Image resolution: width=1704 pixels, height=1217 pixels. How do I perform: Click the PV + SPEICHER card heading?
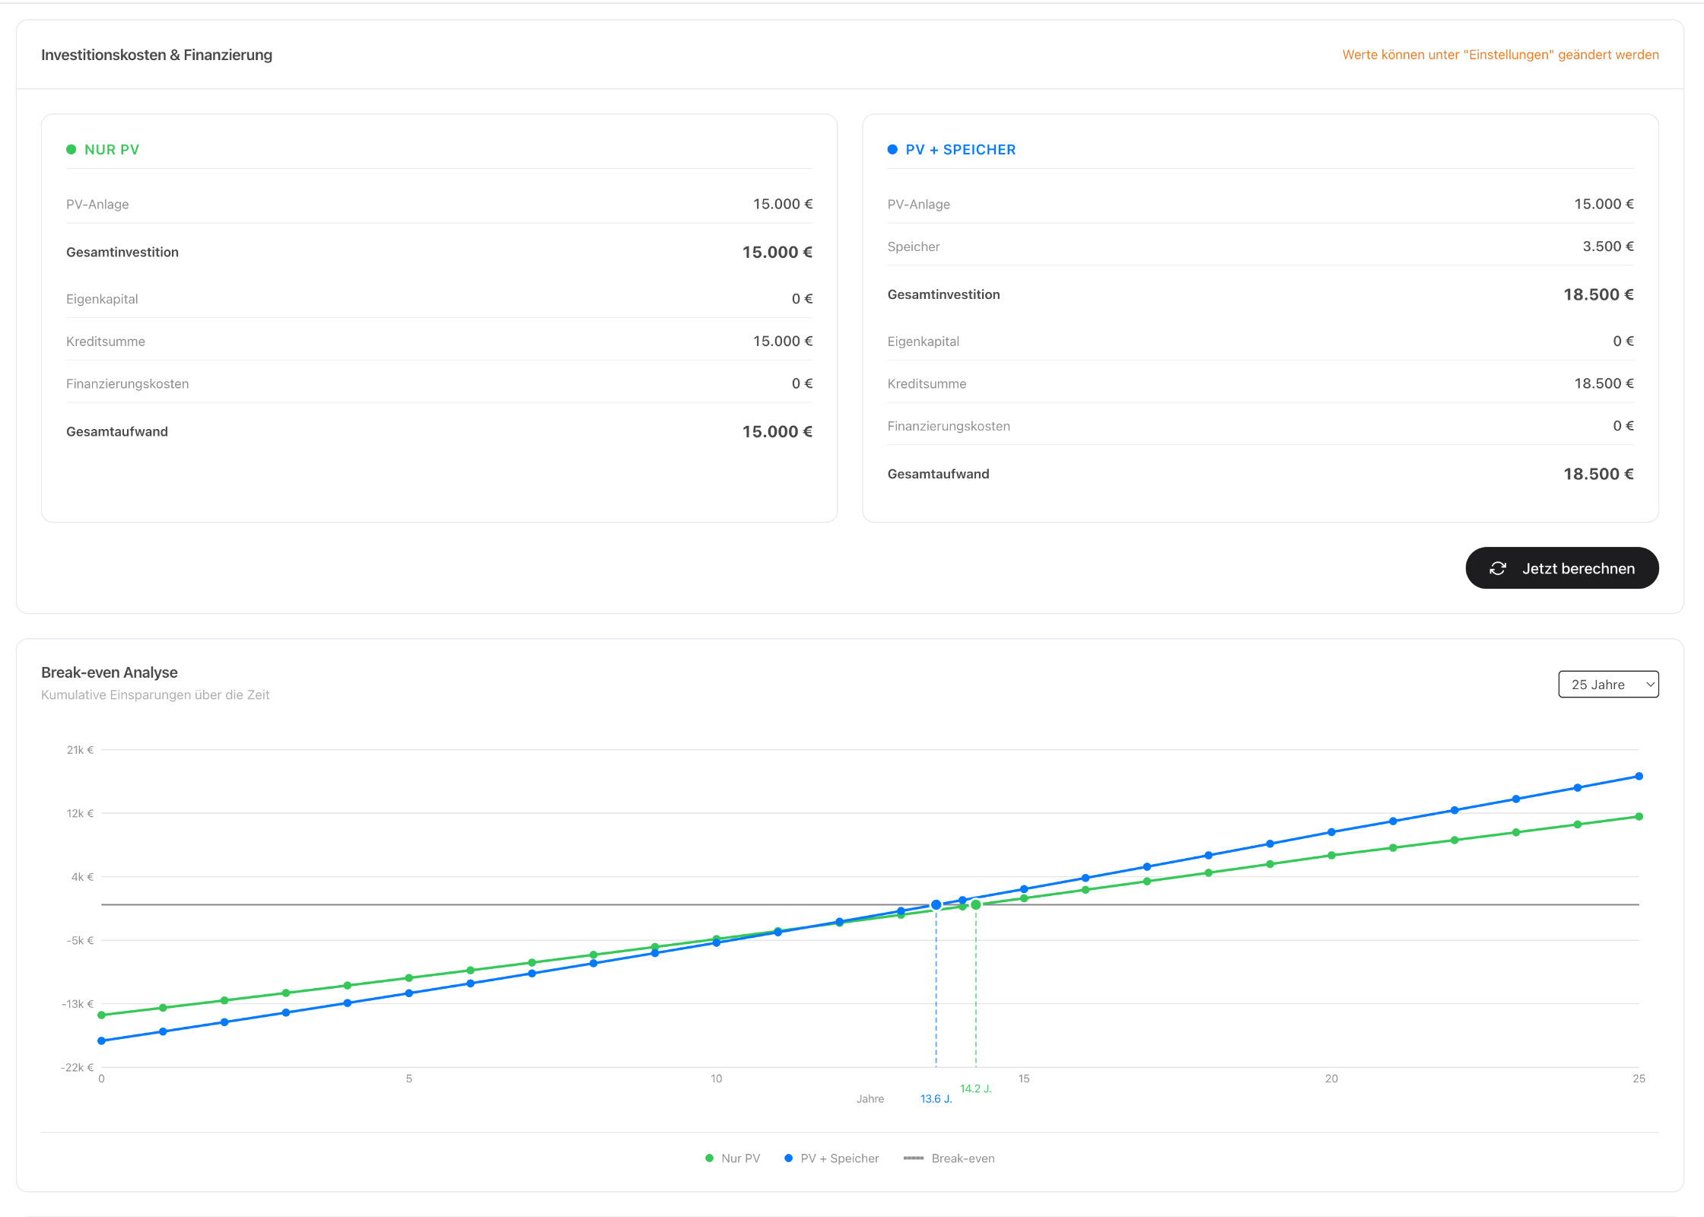[960, 150]
